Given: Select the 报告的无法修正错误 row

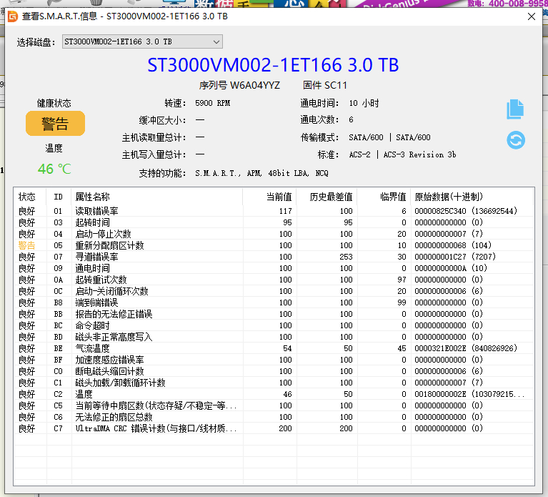Looking at the screenshot, I should point(274,314).
